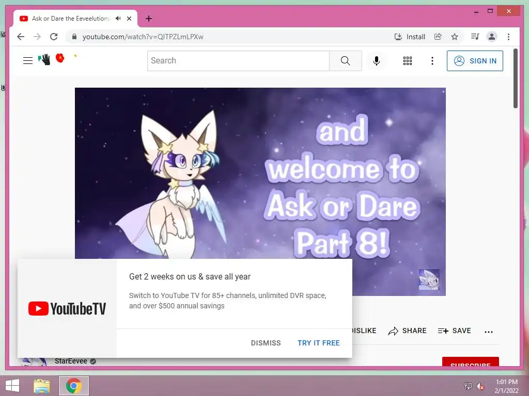Screen dimensions: 529x396
Task: Open File Explorer from taskbar
Action: (x=42, y=386)
